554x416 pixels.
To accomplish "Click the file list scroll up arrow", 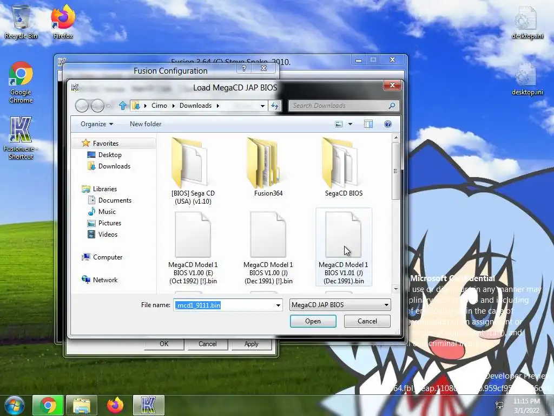I will [395, 138].
